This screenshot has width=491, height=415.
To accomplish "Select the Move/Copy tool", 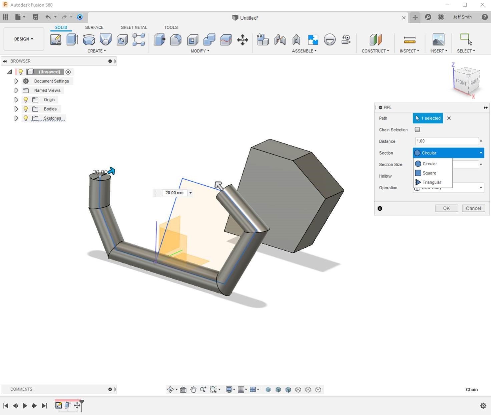I will (242, 39).
